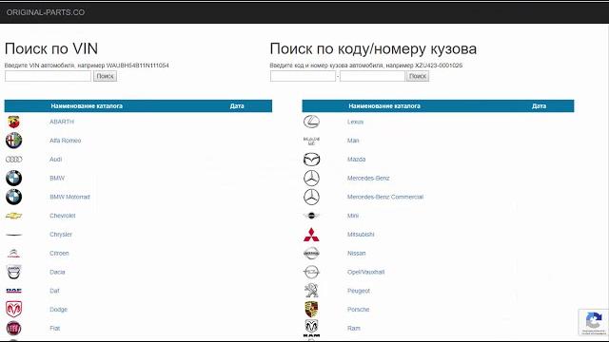This screenshot has height=342, width=609.
Task: Open the Daf catalog link
Action: pos(54,291)
